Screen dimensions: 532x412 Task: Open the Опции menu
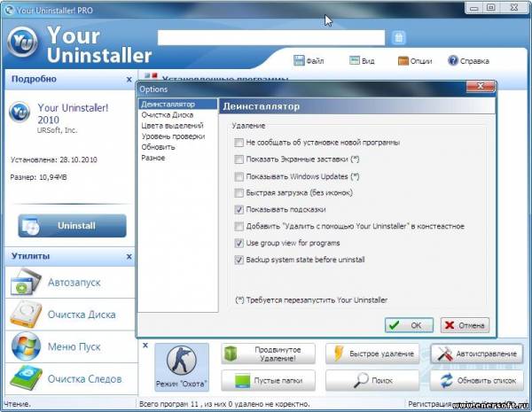click(x=415, y=61)
